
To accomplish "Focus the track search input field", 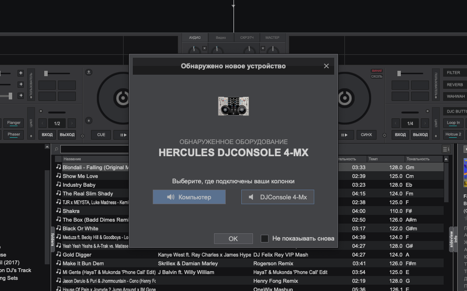I will point(95,149).
